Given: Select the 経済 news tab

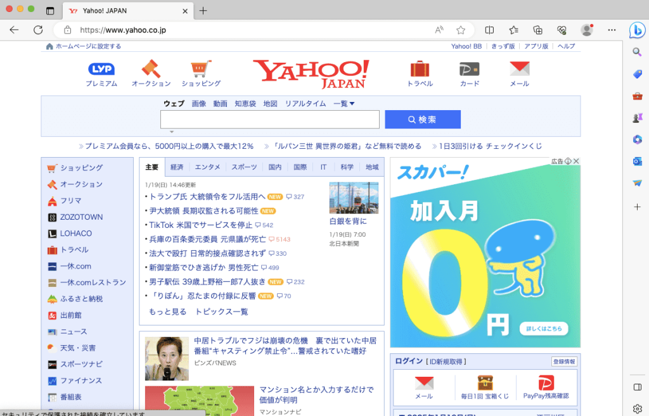Looking at the screenshot, I should pyautogui.click(x=177, y=167).
